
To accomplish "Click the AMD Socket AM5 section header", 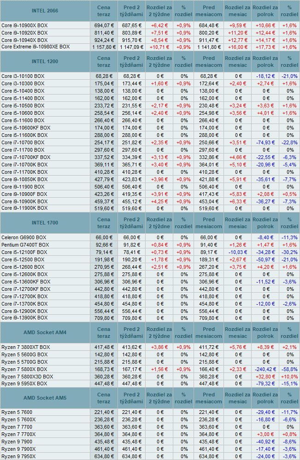I will click(x=45, y=398).
